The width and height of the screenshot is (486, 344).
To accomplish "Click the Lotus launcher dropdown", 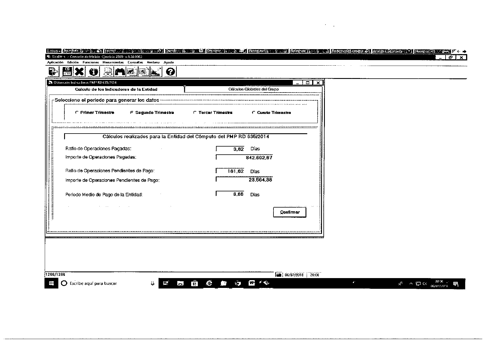I will [x=54, y=51].
